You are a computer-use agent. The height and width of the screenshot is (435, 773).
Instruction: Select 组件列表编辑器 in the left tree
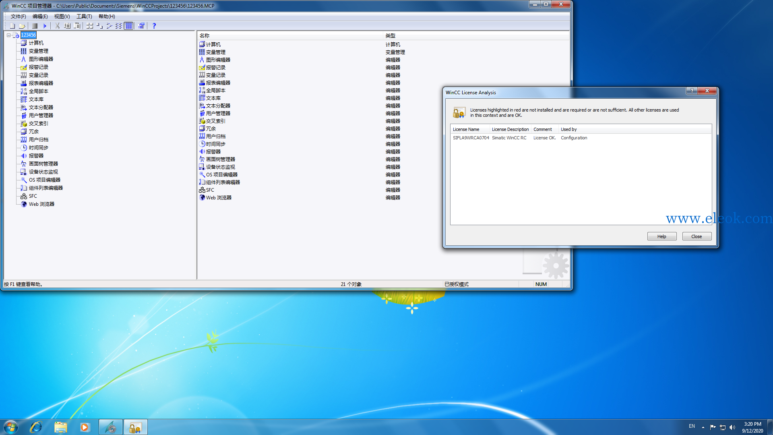pyautogui.click(x=46, y=188)
